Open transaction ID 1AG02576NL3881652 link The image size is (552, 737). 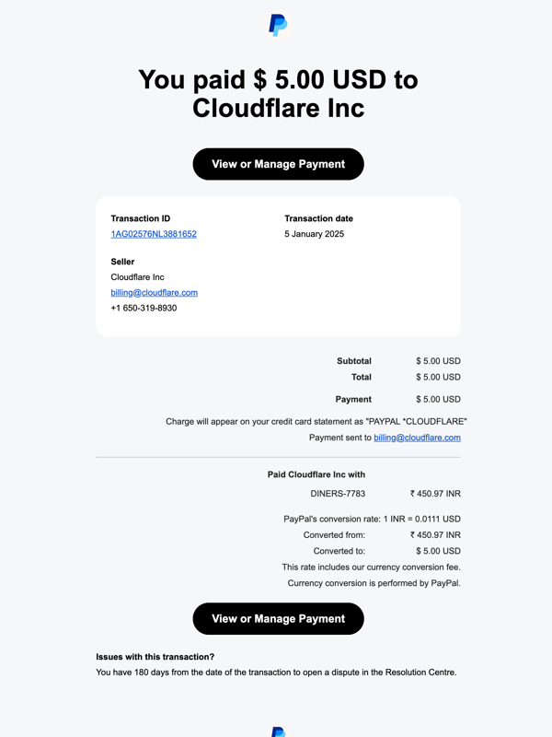(154, 234)
